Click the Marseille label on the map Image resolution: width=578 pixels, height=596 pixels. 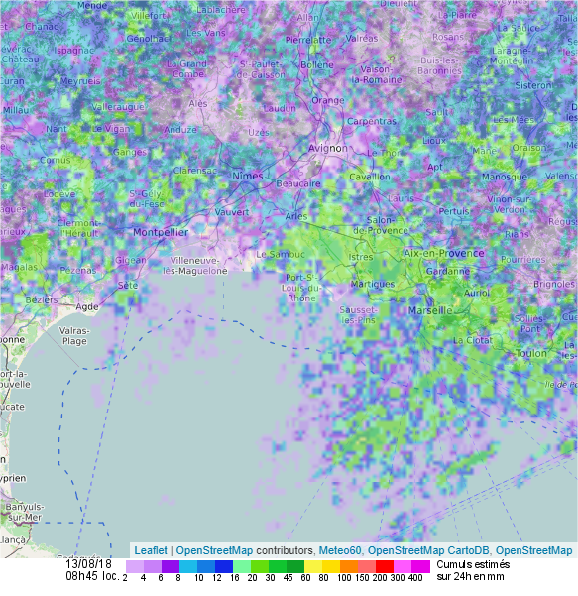430,310
